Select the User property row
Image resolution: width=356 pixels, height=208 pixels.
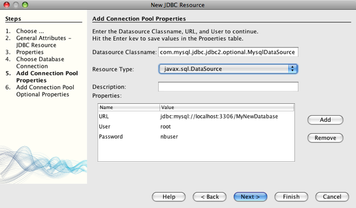[x=196, y=127]
